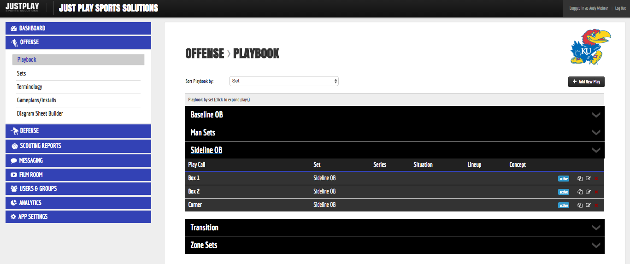Toggle the active badge for Box 1
630x264 pixels.
point(564,179)
